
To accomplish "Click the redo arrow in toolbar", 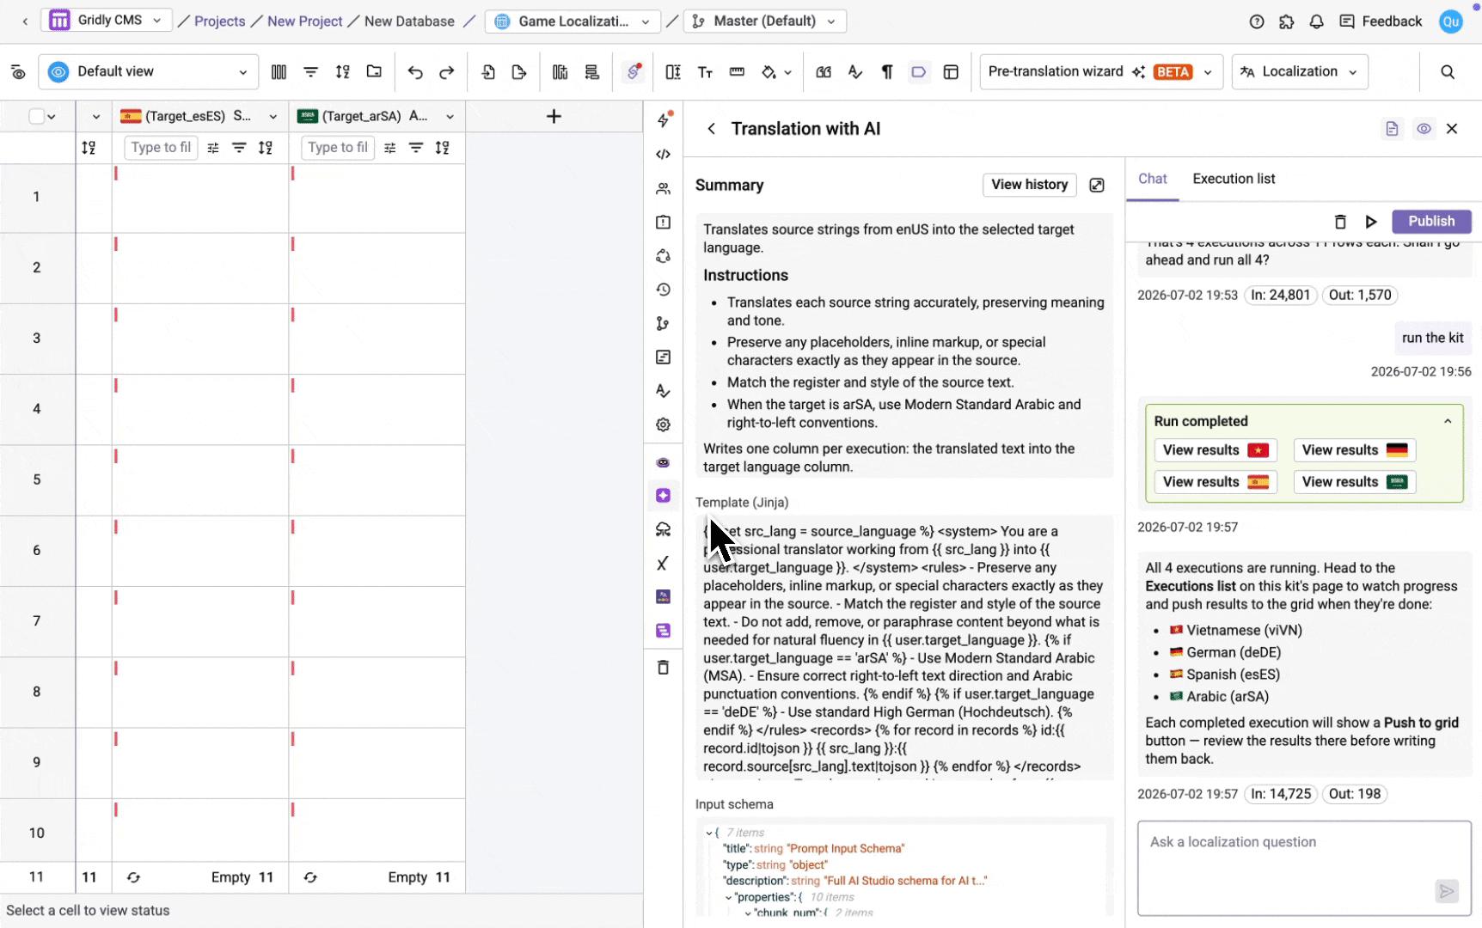I will (x=447, y=72).
